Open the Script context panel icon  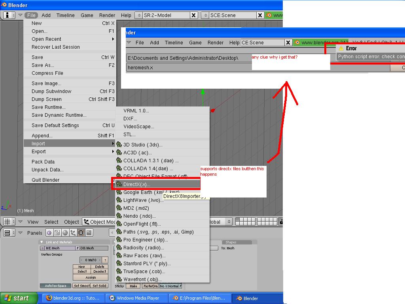pyautogui.click(x=57, y=233)
